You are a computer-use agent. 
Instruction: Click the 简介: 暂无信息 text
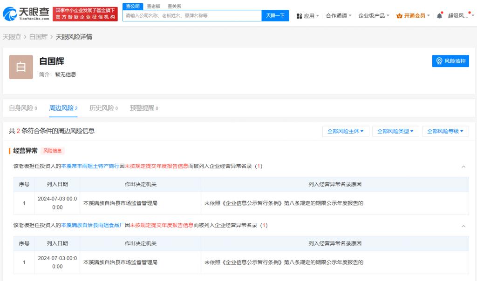tap(57, 74)
